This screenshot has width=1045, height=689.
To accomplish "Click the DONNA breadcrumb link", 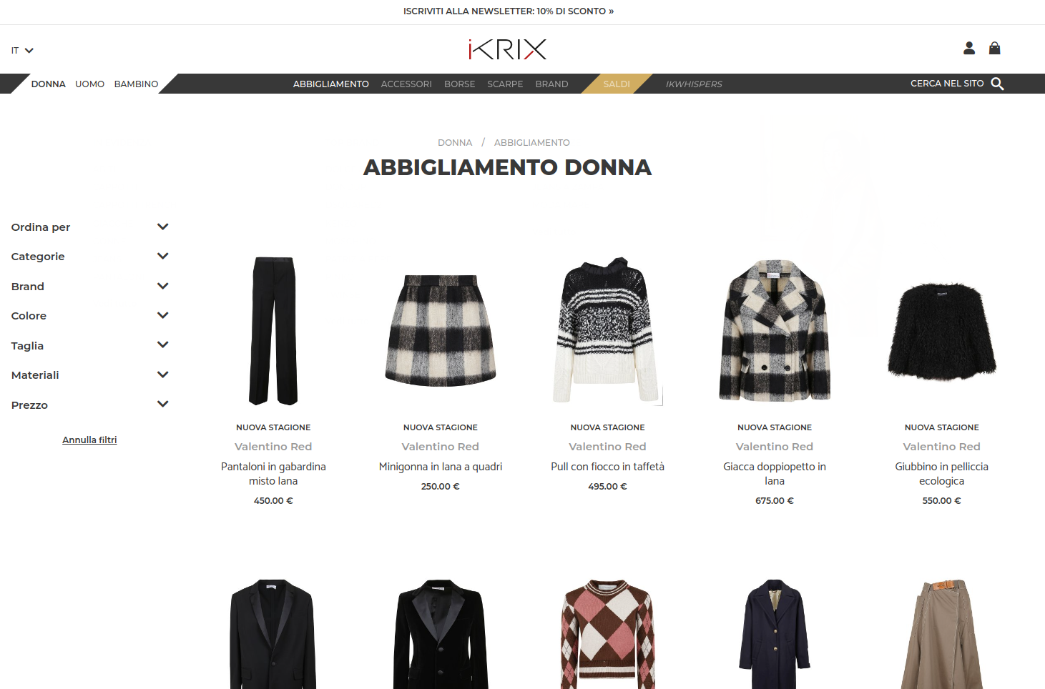I will (455, 143).
